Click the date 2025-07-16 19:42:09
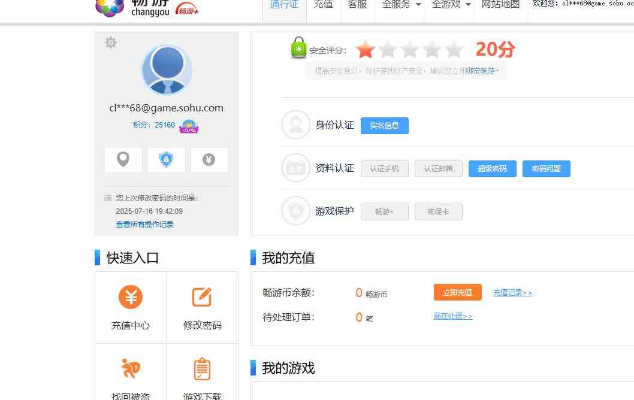This screenshot has width=634, height=400. click(x=149, y=211)
